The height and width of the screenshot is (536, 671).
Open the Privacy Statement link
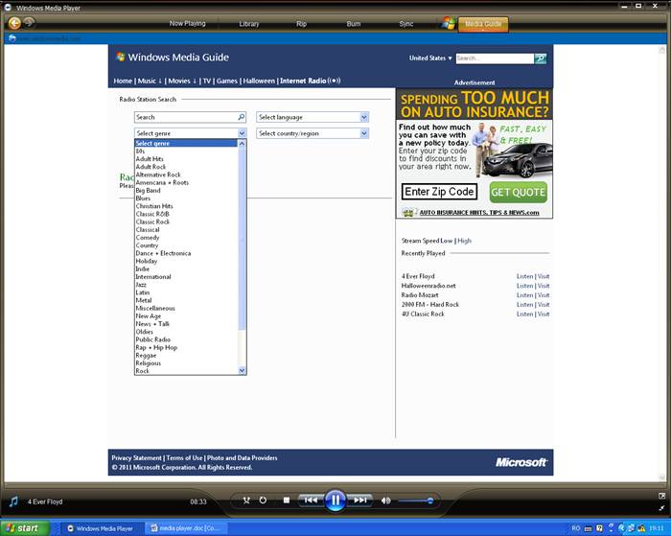tap(136, 458)
